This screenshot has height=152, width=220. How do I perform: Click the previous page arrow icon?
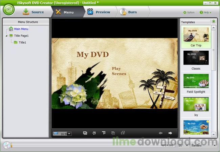click(x=160, y=133)
